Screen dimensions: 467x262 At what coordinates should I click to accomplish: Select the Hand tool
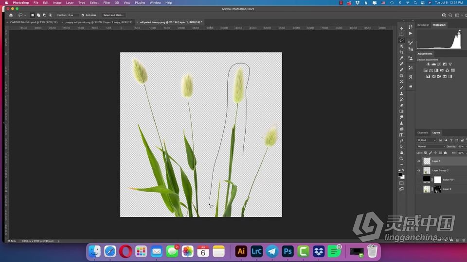[x=401, y=152]
